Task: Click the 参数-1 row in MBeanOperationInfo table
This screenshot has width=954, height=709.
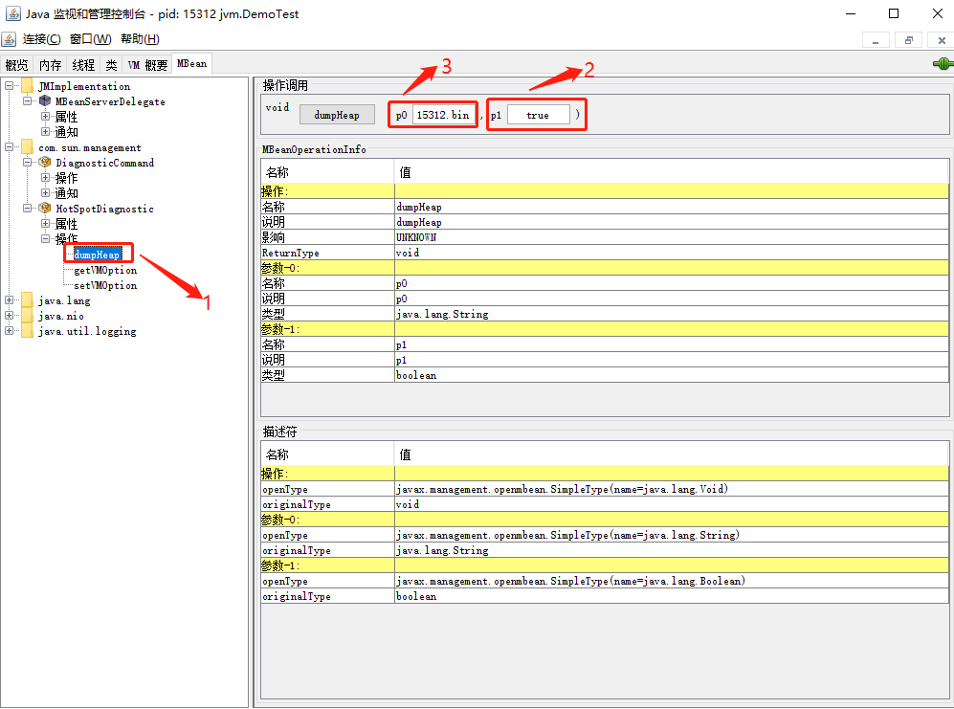Action: click(x=605, y=329)
